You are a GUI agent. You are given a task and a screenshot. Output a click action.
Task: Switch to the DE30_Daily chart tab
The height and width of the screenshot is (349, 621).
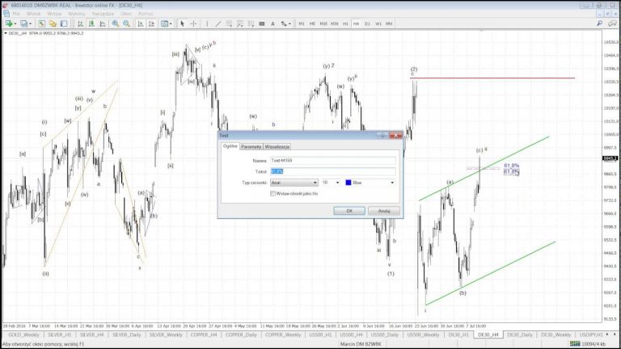pos(520,334)
